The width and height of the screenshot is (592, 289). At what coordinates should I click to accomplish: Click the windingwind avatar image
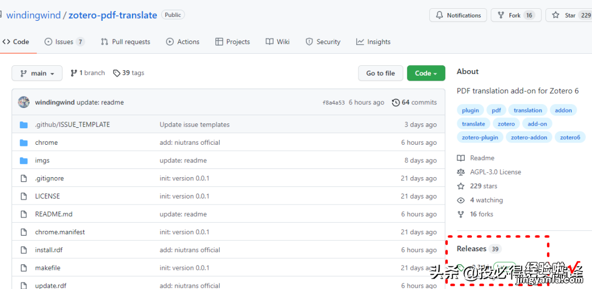coord(24,103)
